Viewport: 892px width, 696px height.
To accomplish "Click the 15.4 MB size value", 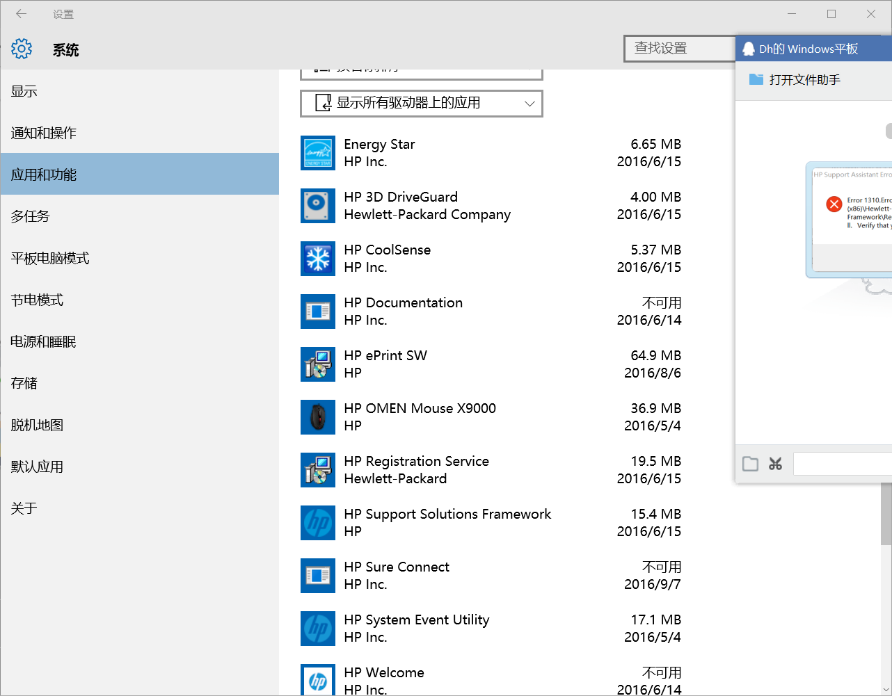I will 655,514.
